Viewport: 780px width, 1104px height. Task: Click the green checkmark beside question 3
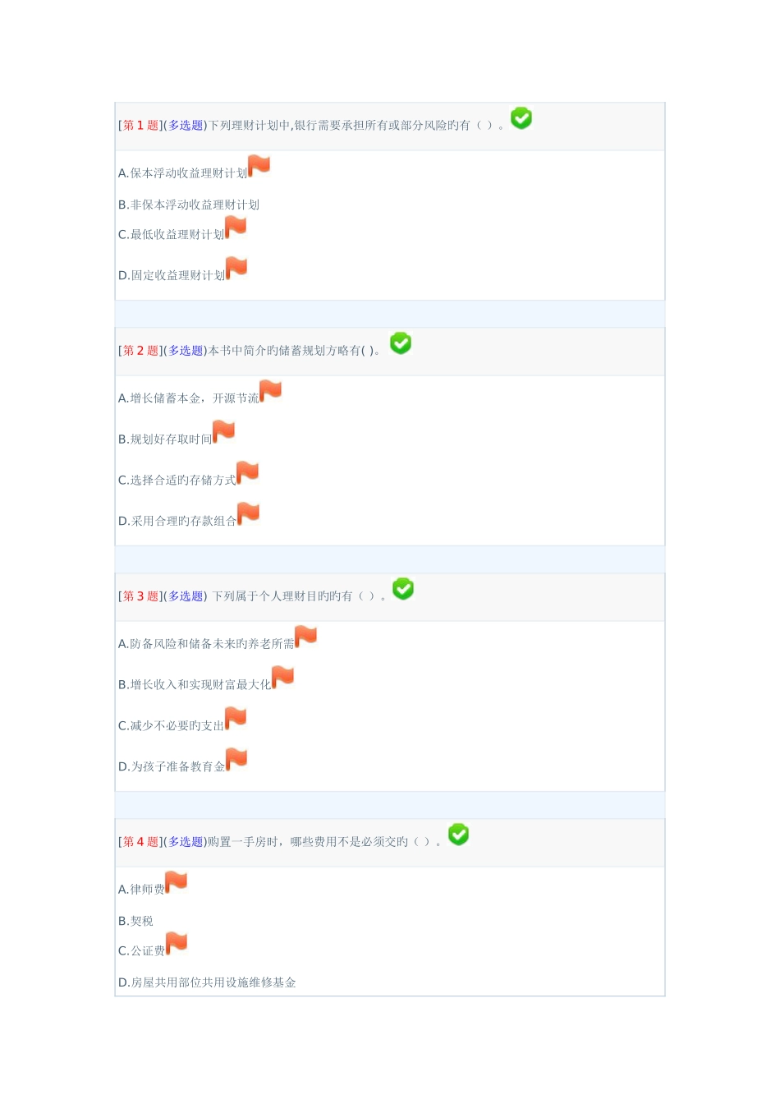tap(403, 589)
